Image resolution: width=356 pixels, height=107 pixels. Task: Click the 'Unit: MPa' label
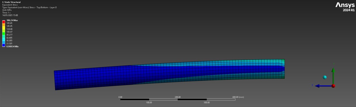pyautogui.click(x=7, y=10)
